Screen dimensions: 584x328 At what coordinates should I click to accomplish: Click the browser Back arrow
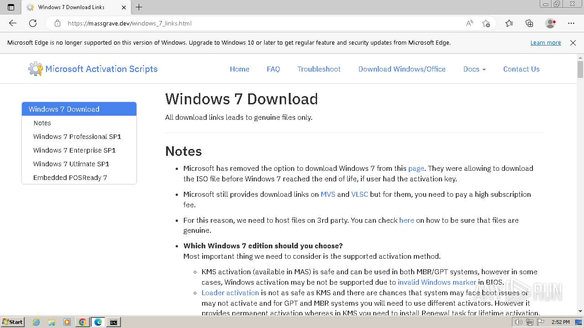coord(13,23)
